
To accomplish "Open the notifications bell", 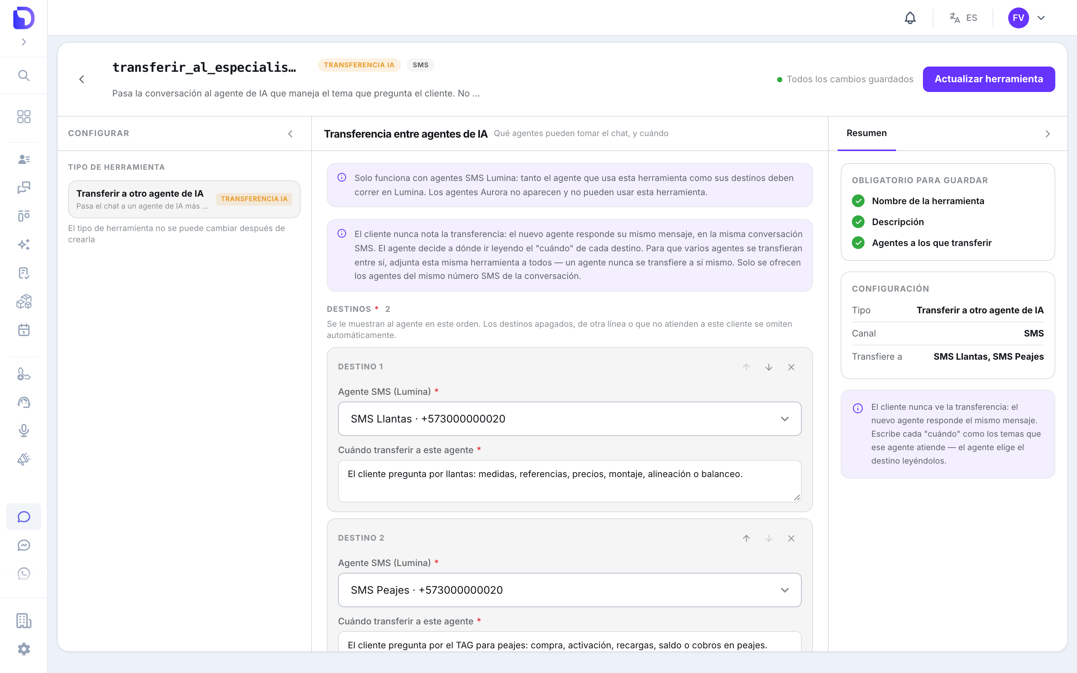I will click(910, 18).
